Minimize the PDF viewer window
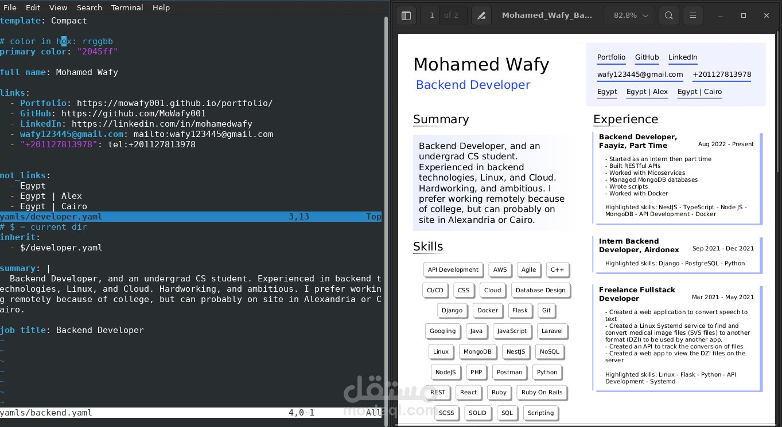The width and height of the screenshot is (782, 427). pyautogui.click(x=721, y=15)
